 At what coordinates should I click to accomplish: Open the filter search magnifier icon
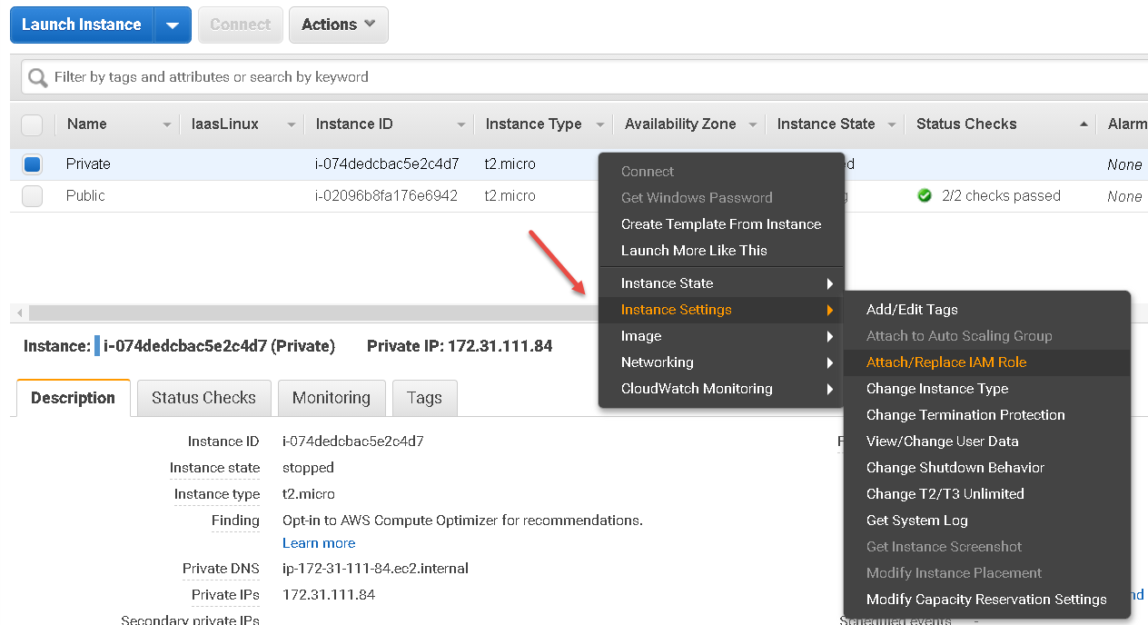36,76
